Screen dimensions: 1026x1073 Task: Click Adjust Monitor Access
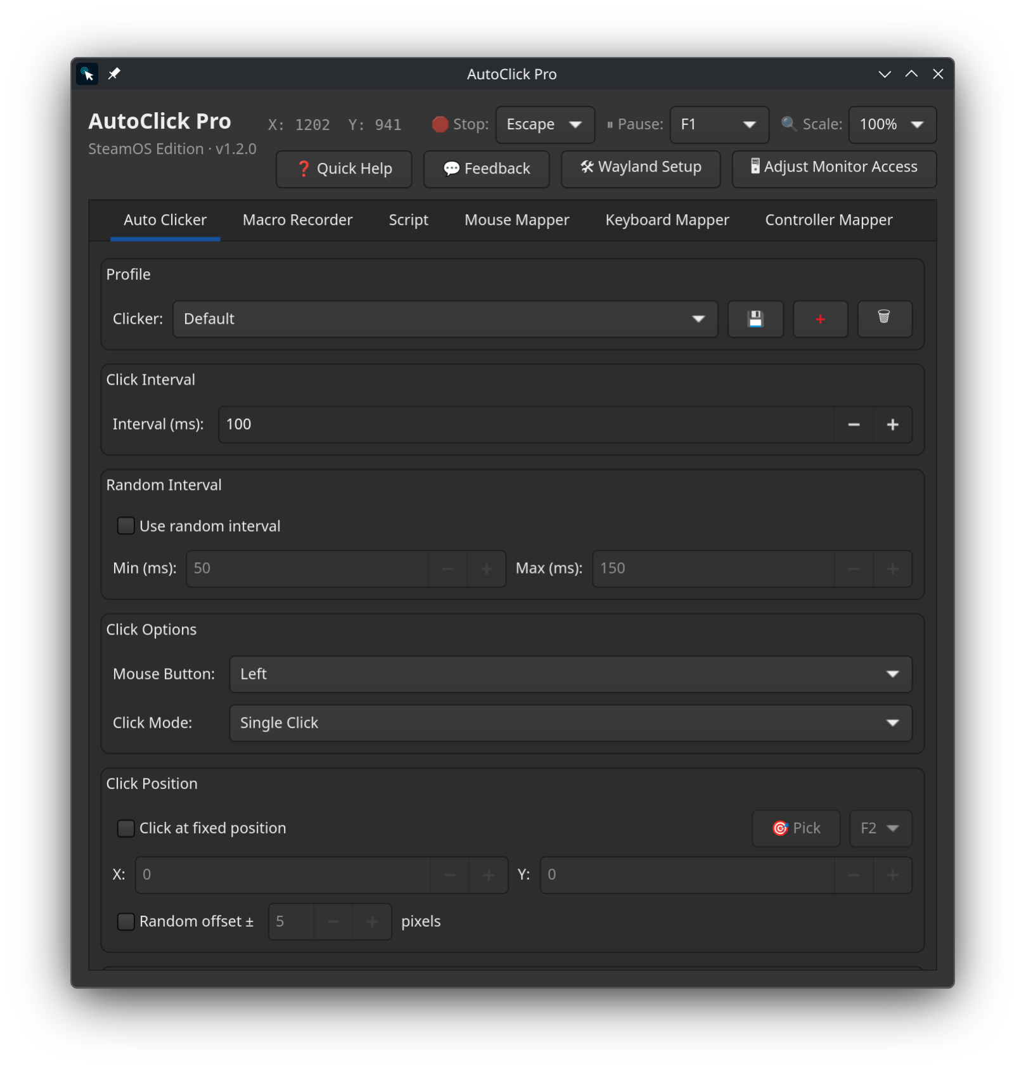pyautogui.click(x=834, y=169)
